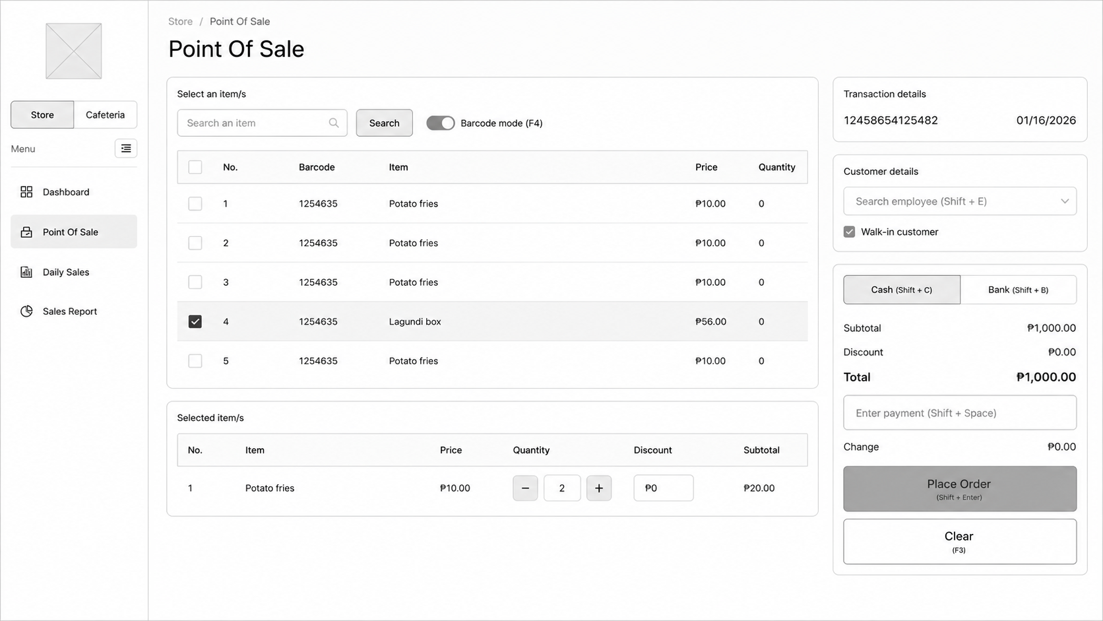Click the chevron arrow of employee dropdown
This screenshot has width=1103, height=621.
click(1065, 201)
